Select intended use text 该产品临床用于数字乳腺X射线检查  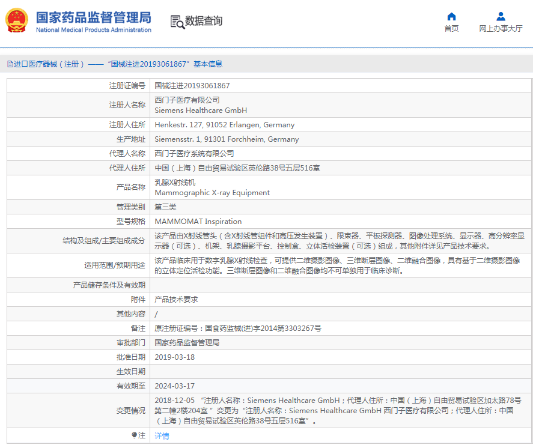[337, 265]
